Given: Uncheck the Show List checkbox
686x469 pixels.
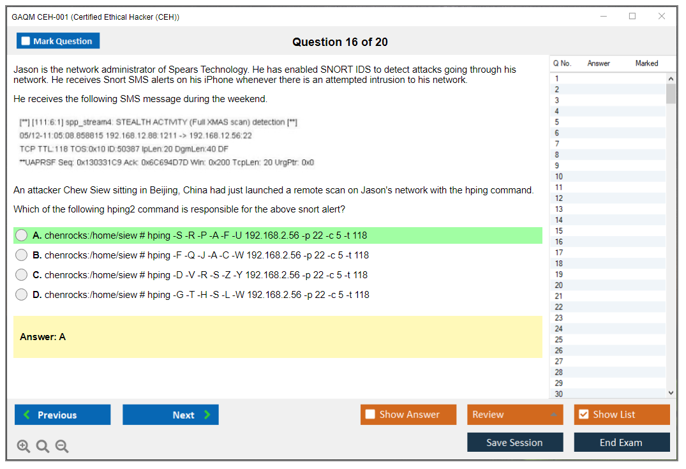Looking at the screenshot, I should click(583, 415).
